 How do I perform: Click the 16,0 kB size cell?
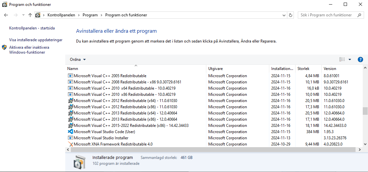(x=313, y=88)
